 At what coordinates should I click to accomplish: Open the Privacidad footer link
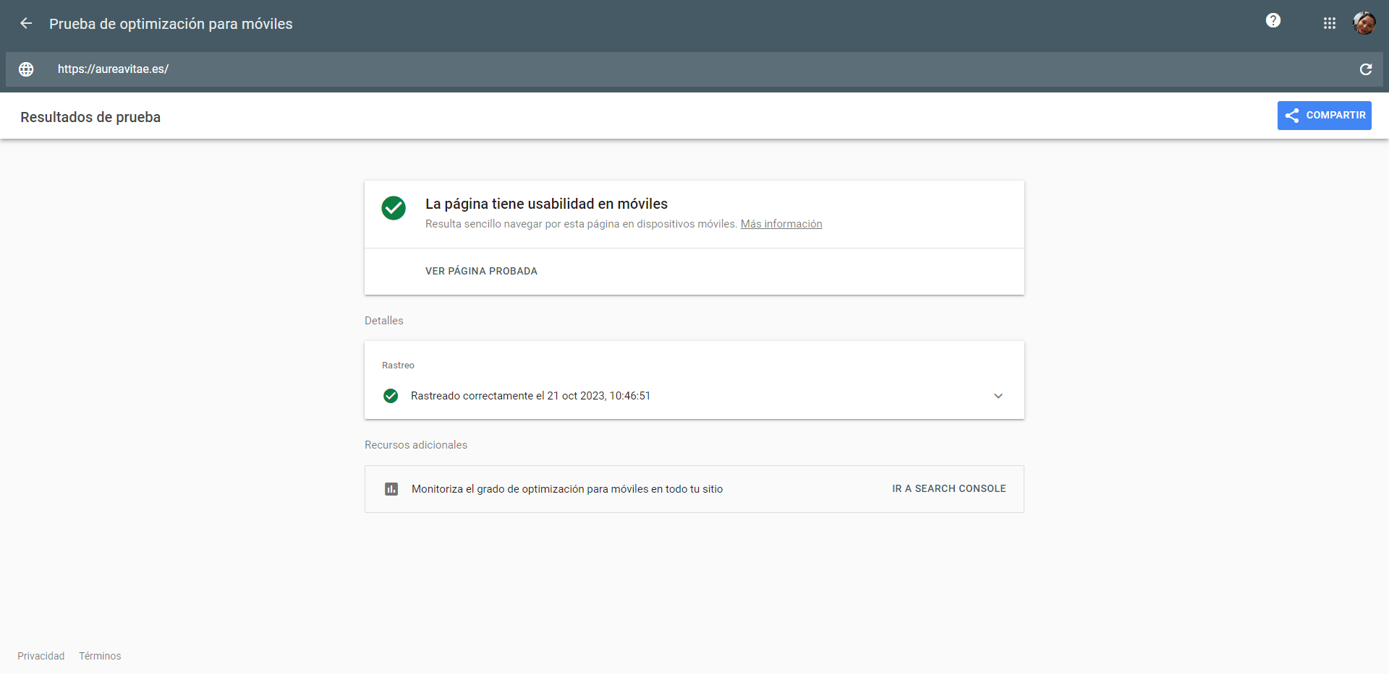(x=41, y=656)
